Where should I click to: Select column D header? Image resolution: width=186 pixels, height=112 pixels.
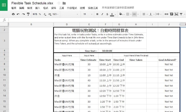pos(67,25)
